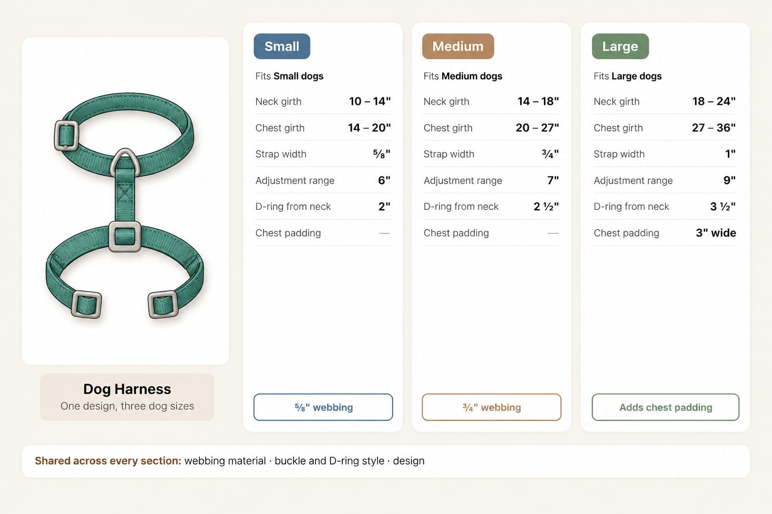Pick the Large size badge
The image size is (772, 514).
[x=620, y=46]
